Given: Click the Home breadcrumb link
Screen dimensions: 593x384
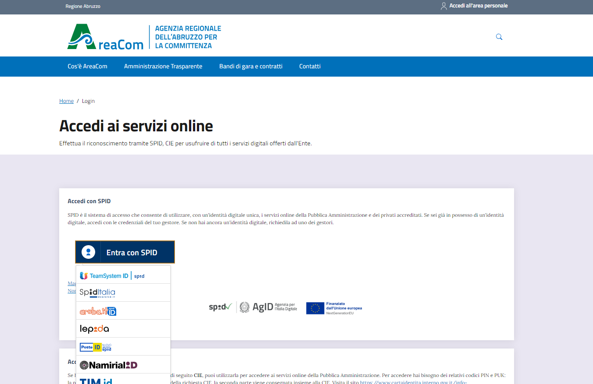Looking at the screenshot, I should (x=66, y=101).
